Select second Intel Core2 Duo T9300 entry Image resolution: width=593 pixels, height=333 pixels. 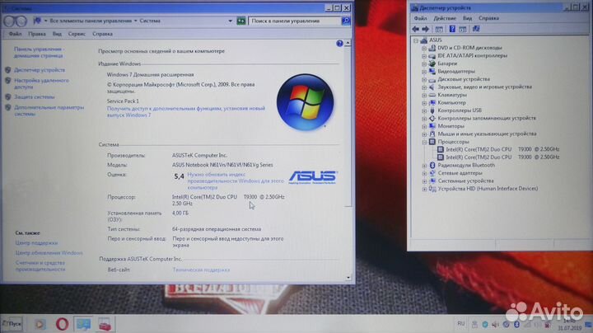(502, 157)
